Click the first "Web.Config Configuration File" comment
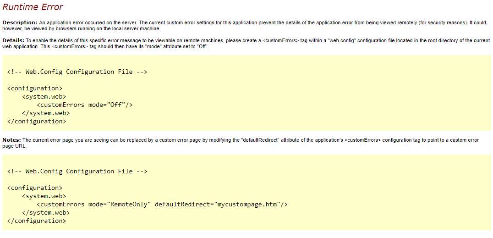The width and height of the screenshot is (493, 238). click(77, 72)
